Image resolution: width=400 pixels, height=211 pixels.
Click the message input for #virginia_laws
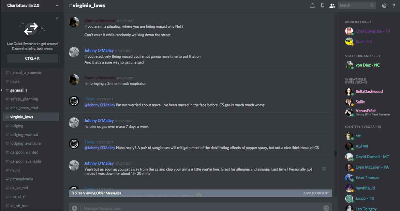(196, 208)
